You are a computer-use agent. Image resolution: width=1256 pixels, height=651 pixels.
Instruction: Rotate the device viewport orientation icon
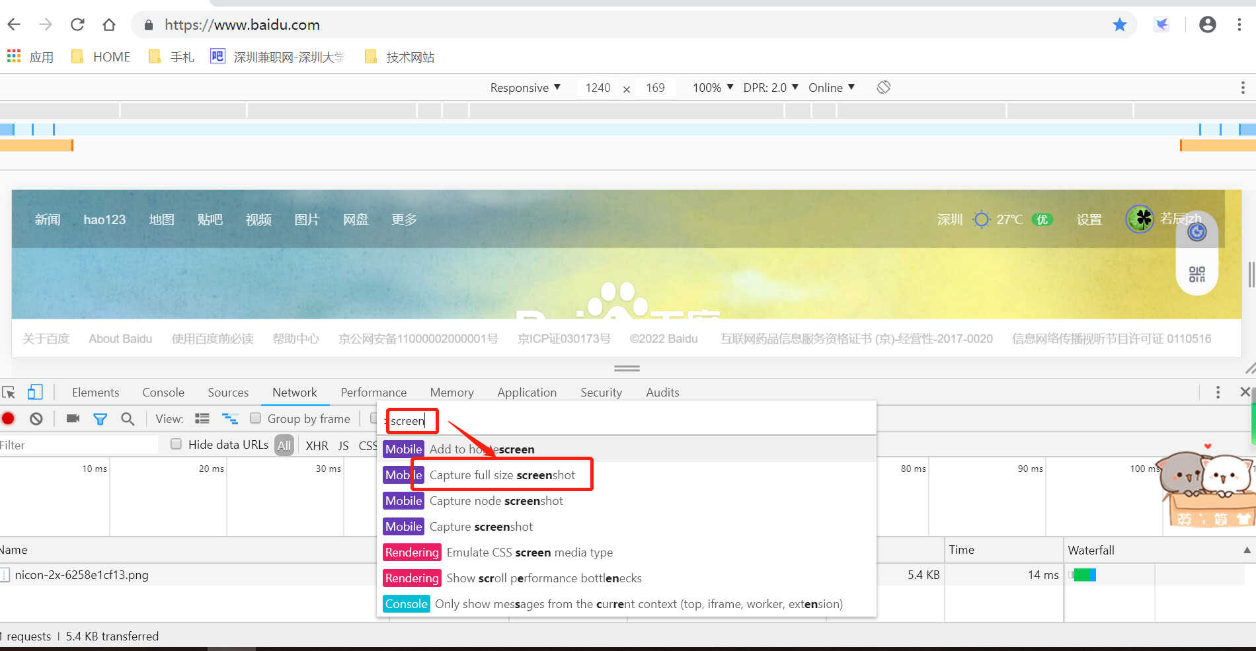pyautogui.click(x=884, y=87)
